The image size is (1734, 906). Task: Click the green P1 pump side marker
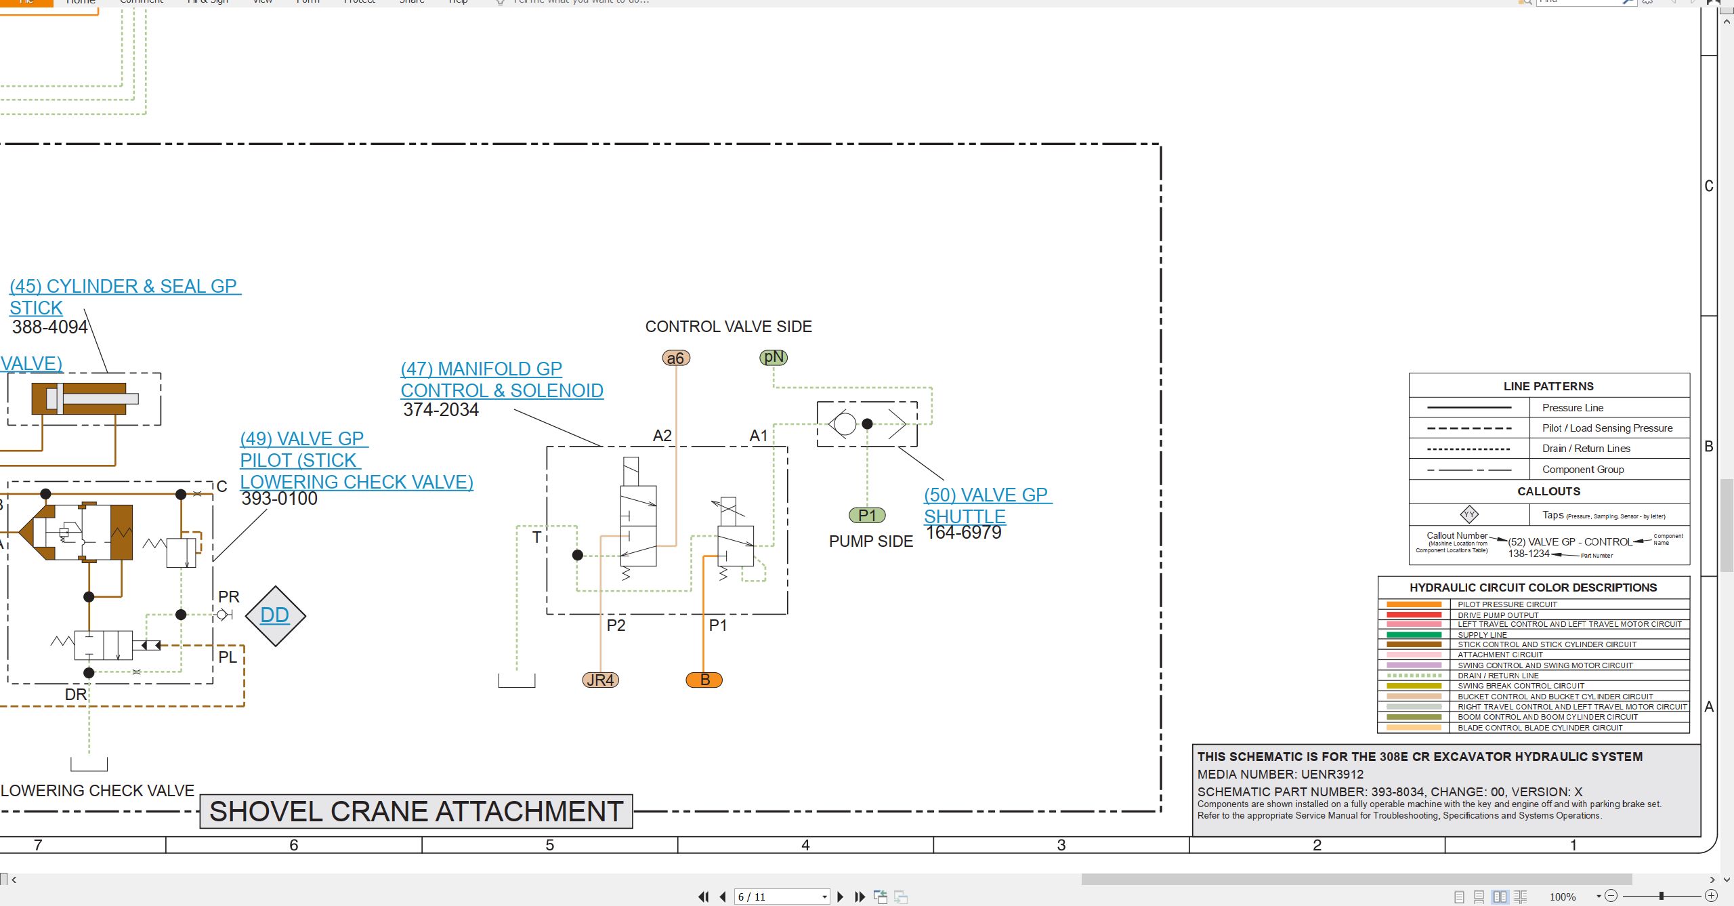867,515
